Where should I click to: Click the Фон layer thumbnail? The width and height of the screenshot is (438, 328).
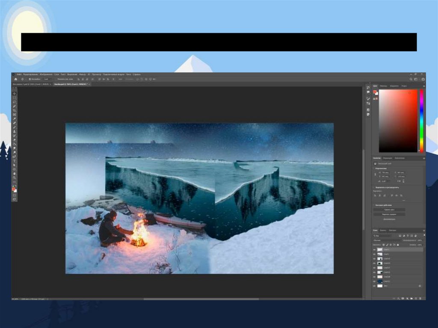click(x=380, y=286)
